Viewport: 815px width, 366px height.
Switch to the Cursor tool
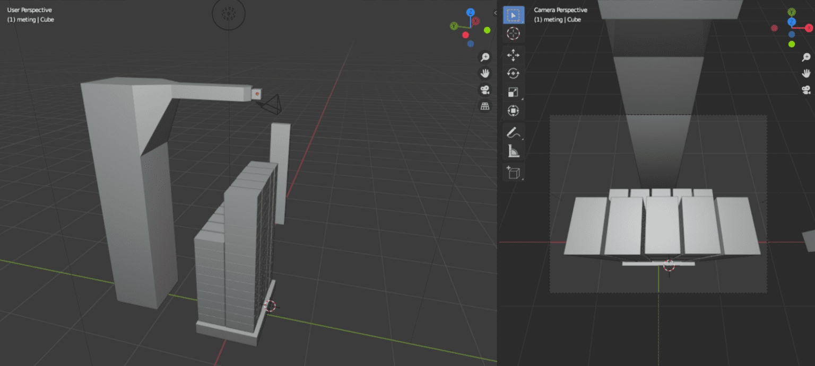[x=513, y=33]
